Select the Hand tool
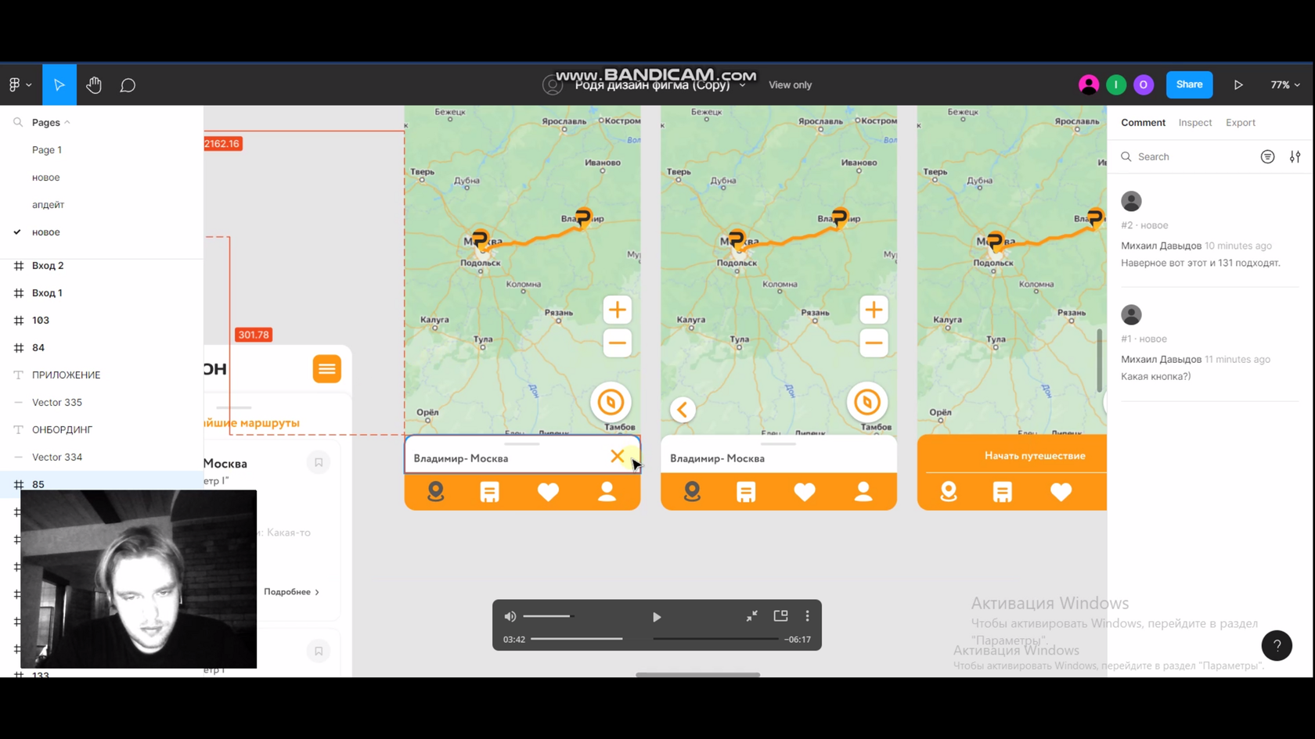This screenshot has width=1315, height=739. click(94, 84)
